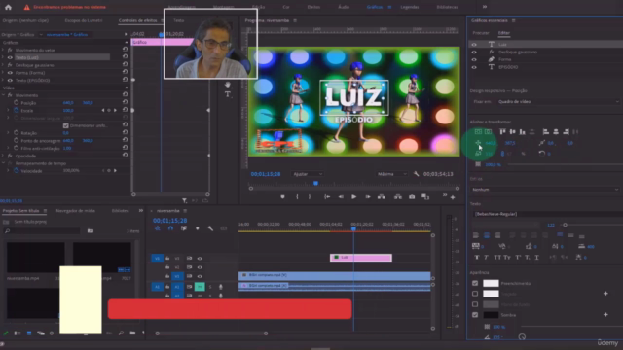Open the Efeitos workspace tab

click(x=313, y=7)
